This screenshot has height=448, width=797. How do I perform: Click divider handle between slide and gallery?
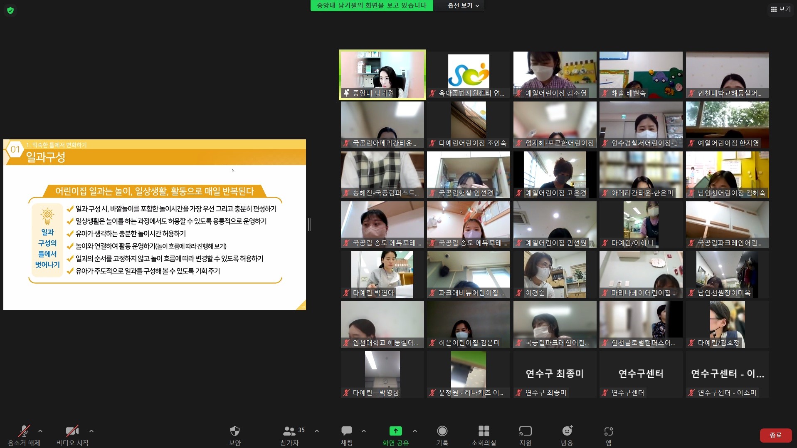click(309, 225)
